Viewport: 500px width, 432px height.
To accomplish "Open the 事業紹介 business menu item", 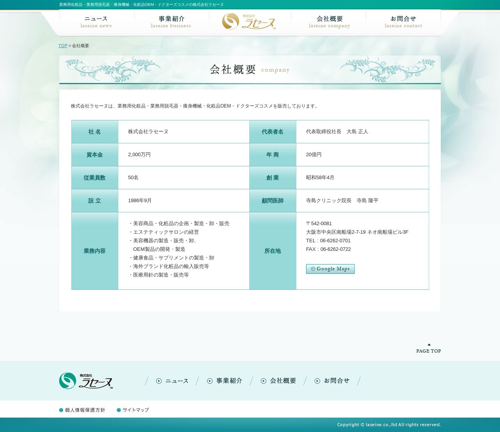I will (x=171, y=22).
